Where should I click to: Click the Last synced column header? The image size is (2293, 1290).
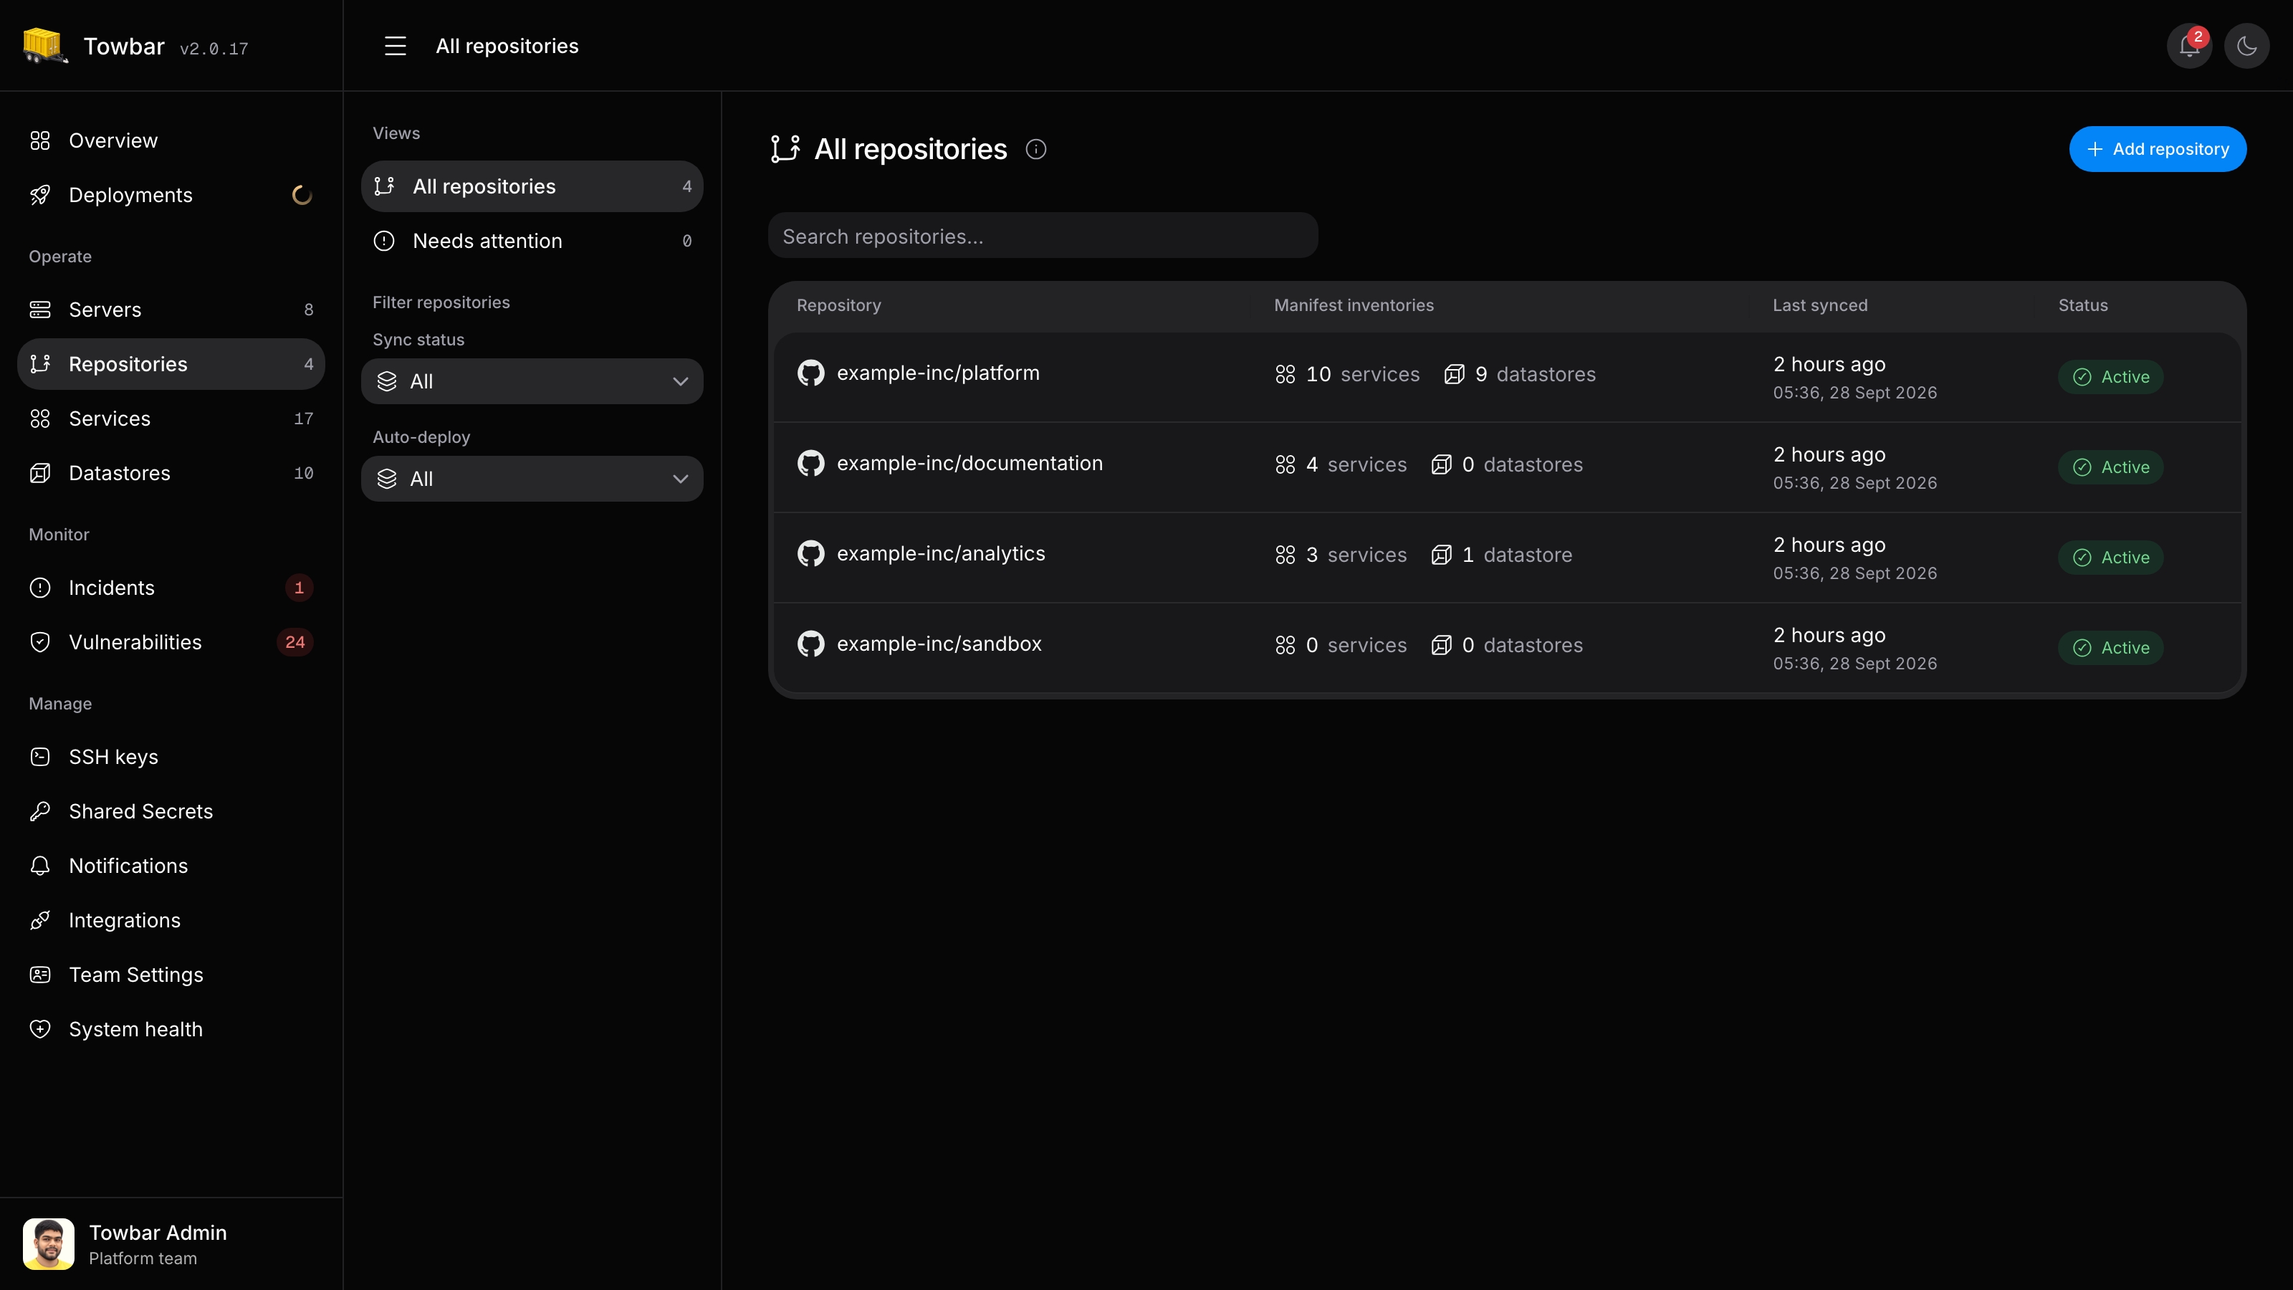pyautogui.click(x=1819, y=305)
